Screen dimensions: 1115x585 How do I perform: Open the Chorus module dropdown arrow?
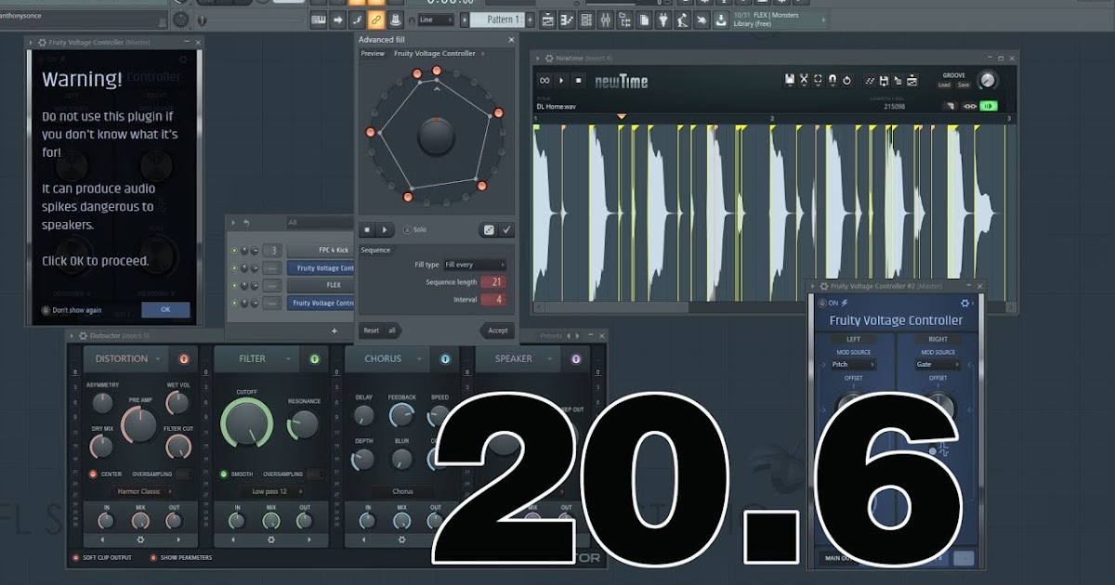pos(419,358)
